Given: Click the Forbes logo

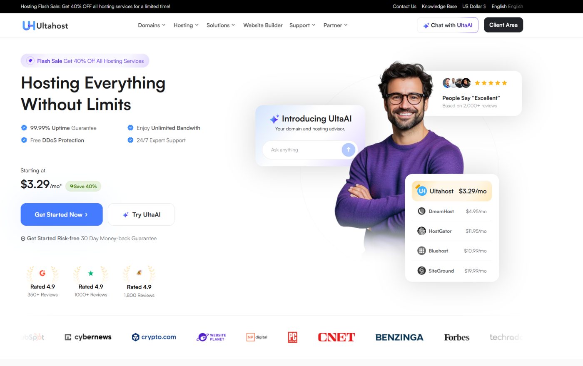Looking at the screenshot, I should [456, 337].
